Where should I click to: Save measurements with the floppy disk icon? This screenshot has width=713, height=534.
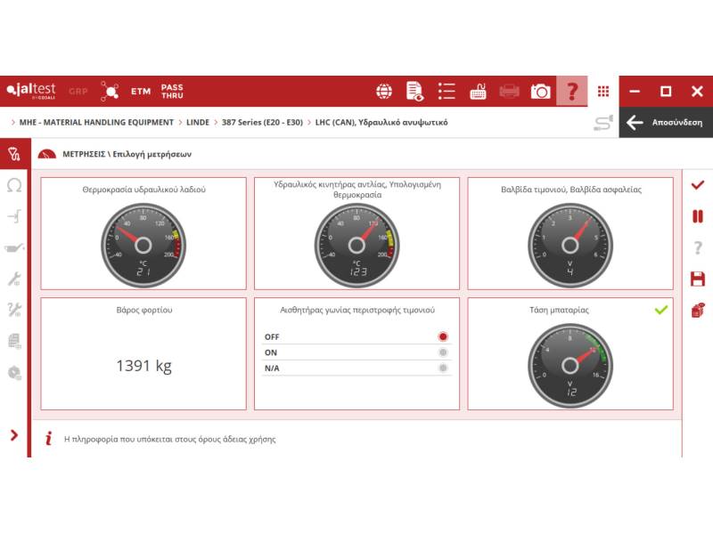click(x=698, y=279)
